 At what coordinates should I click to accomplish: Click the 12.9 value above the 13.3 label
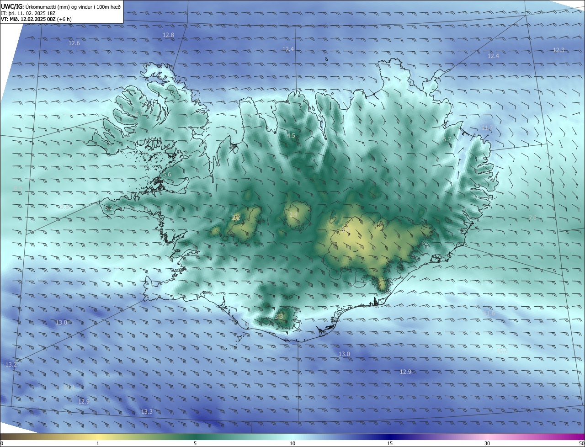(84, 402)
